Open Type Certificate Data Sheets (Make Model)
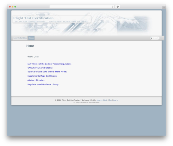Screen dimensions: 173x146 [x=47, y=71]
